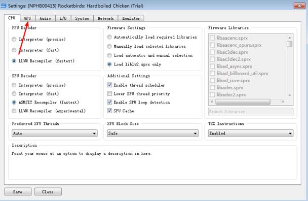Check libadec.sprx library
The width and height of the screenshot is (308, 201).
pyautogui.click(x=212, y=88)
